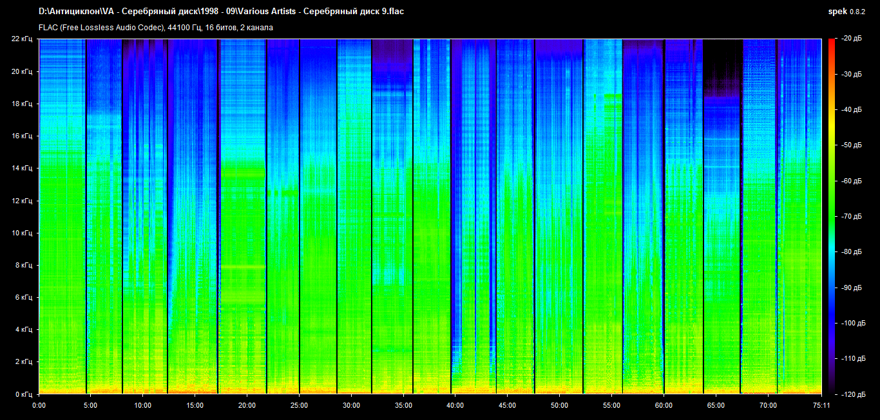Click the red top of color scale
Image resolution: width=880 pixels, height=420 pixels.
[x=831, y=45]
